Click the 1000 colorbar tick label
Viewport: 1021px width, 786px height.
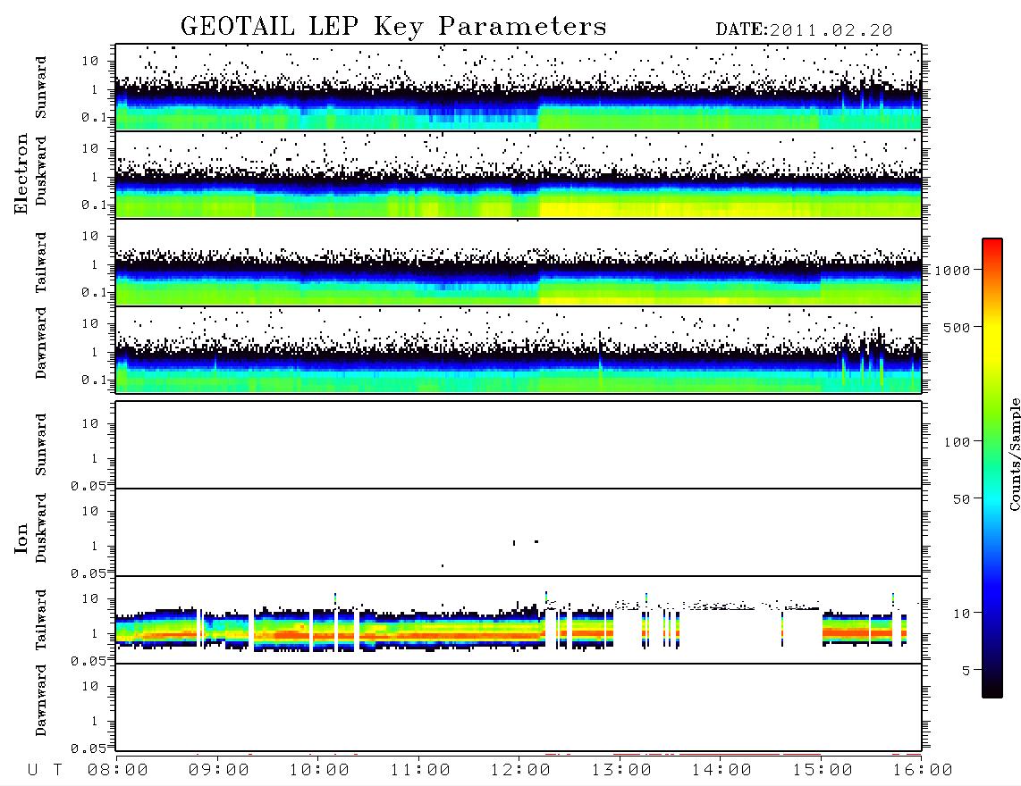[x=953, y=271]
